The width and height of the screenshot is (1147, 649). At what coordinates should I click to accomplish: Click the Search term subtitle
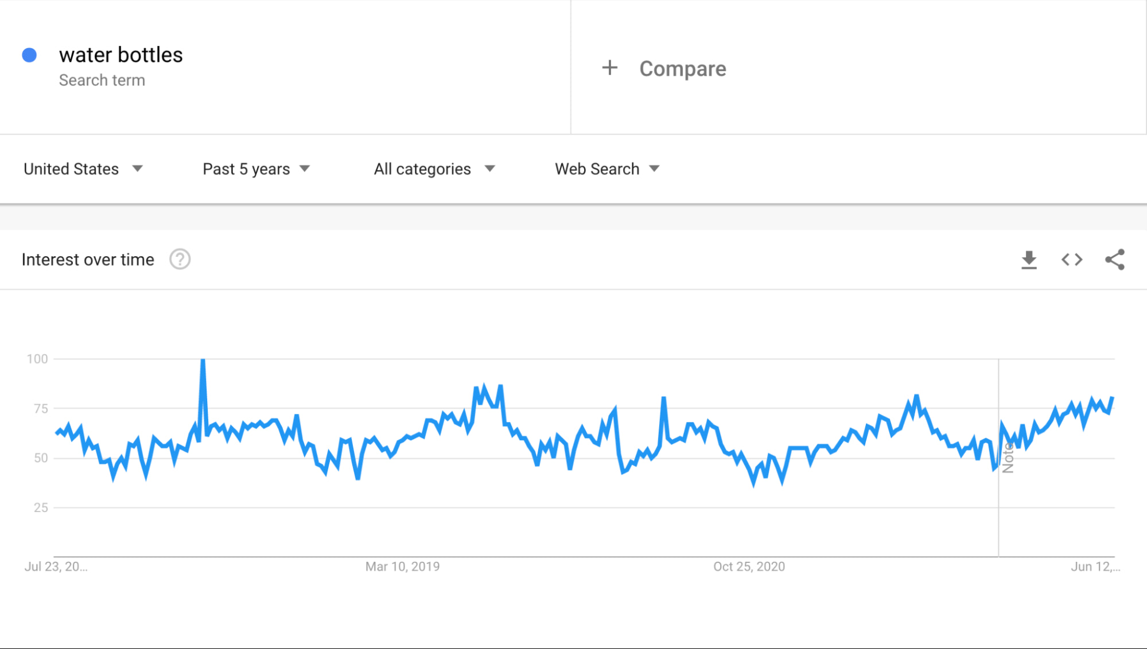click(x=102, y=80)
